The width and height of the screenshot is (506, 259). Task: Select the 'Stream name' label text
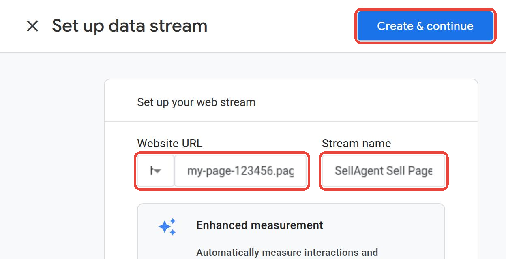(x=356, y=143)
